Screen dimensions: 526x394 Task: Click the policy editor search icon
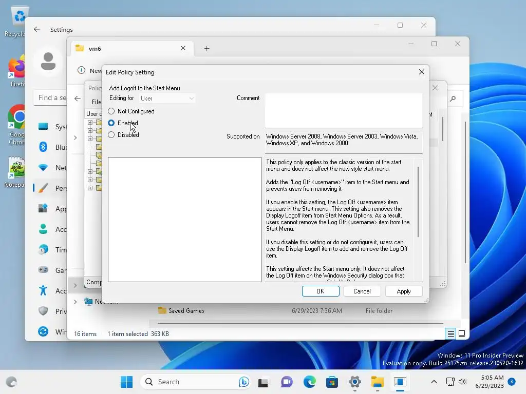453,98
